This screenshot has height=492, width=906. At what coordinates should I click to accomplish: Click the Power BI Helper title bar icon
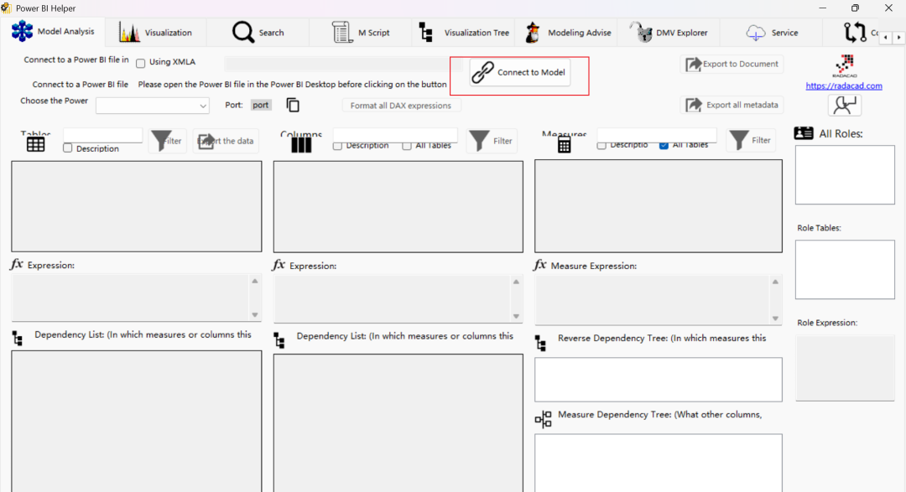tap(7, 8)
